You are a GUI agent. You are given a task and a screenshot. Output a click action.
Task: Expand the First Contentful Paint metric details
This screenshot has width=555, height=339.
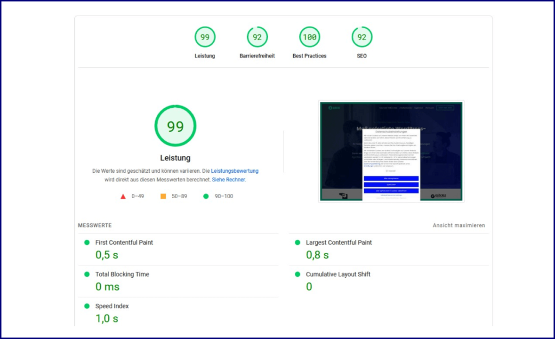point(124,243)
